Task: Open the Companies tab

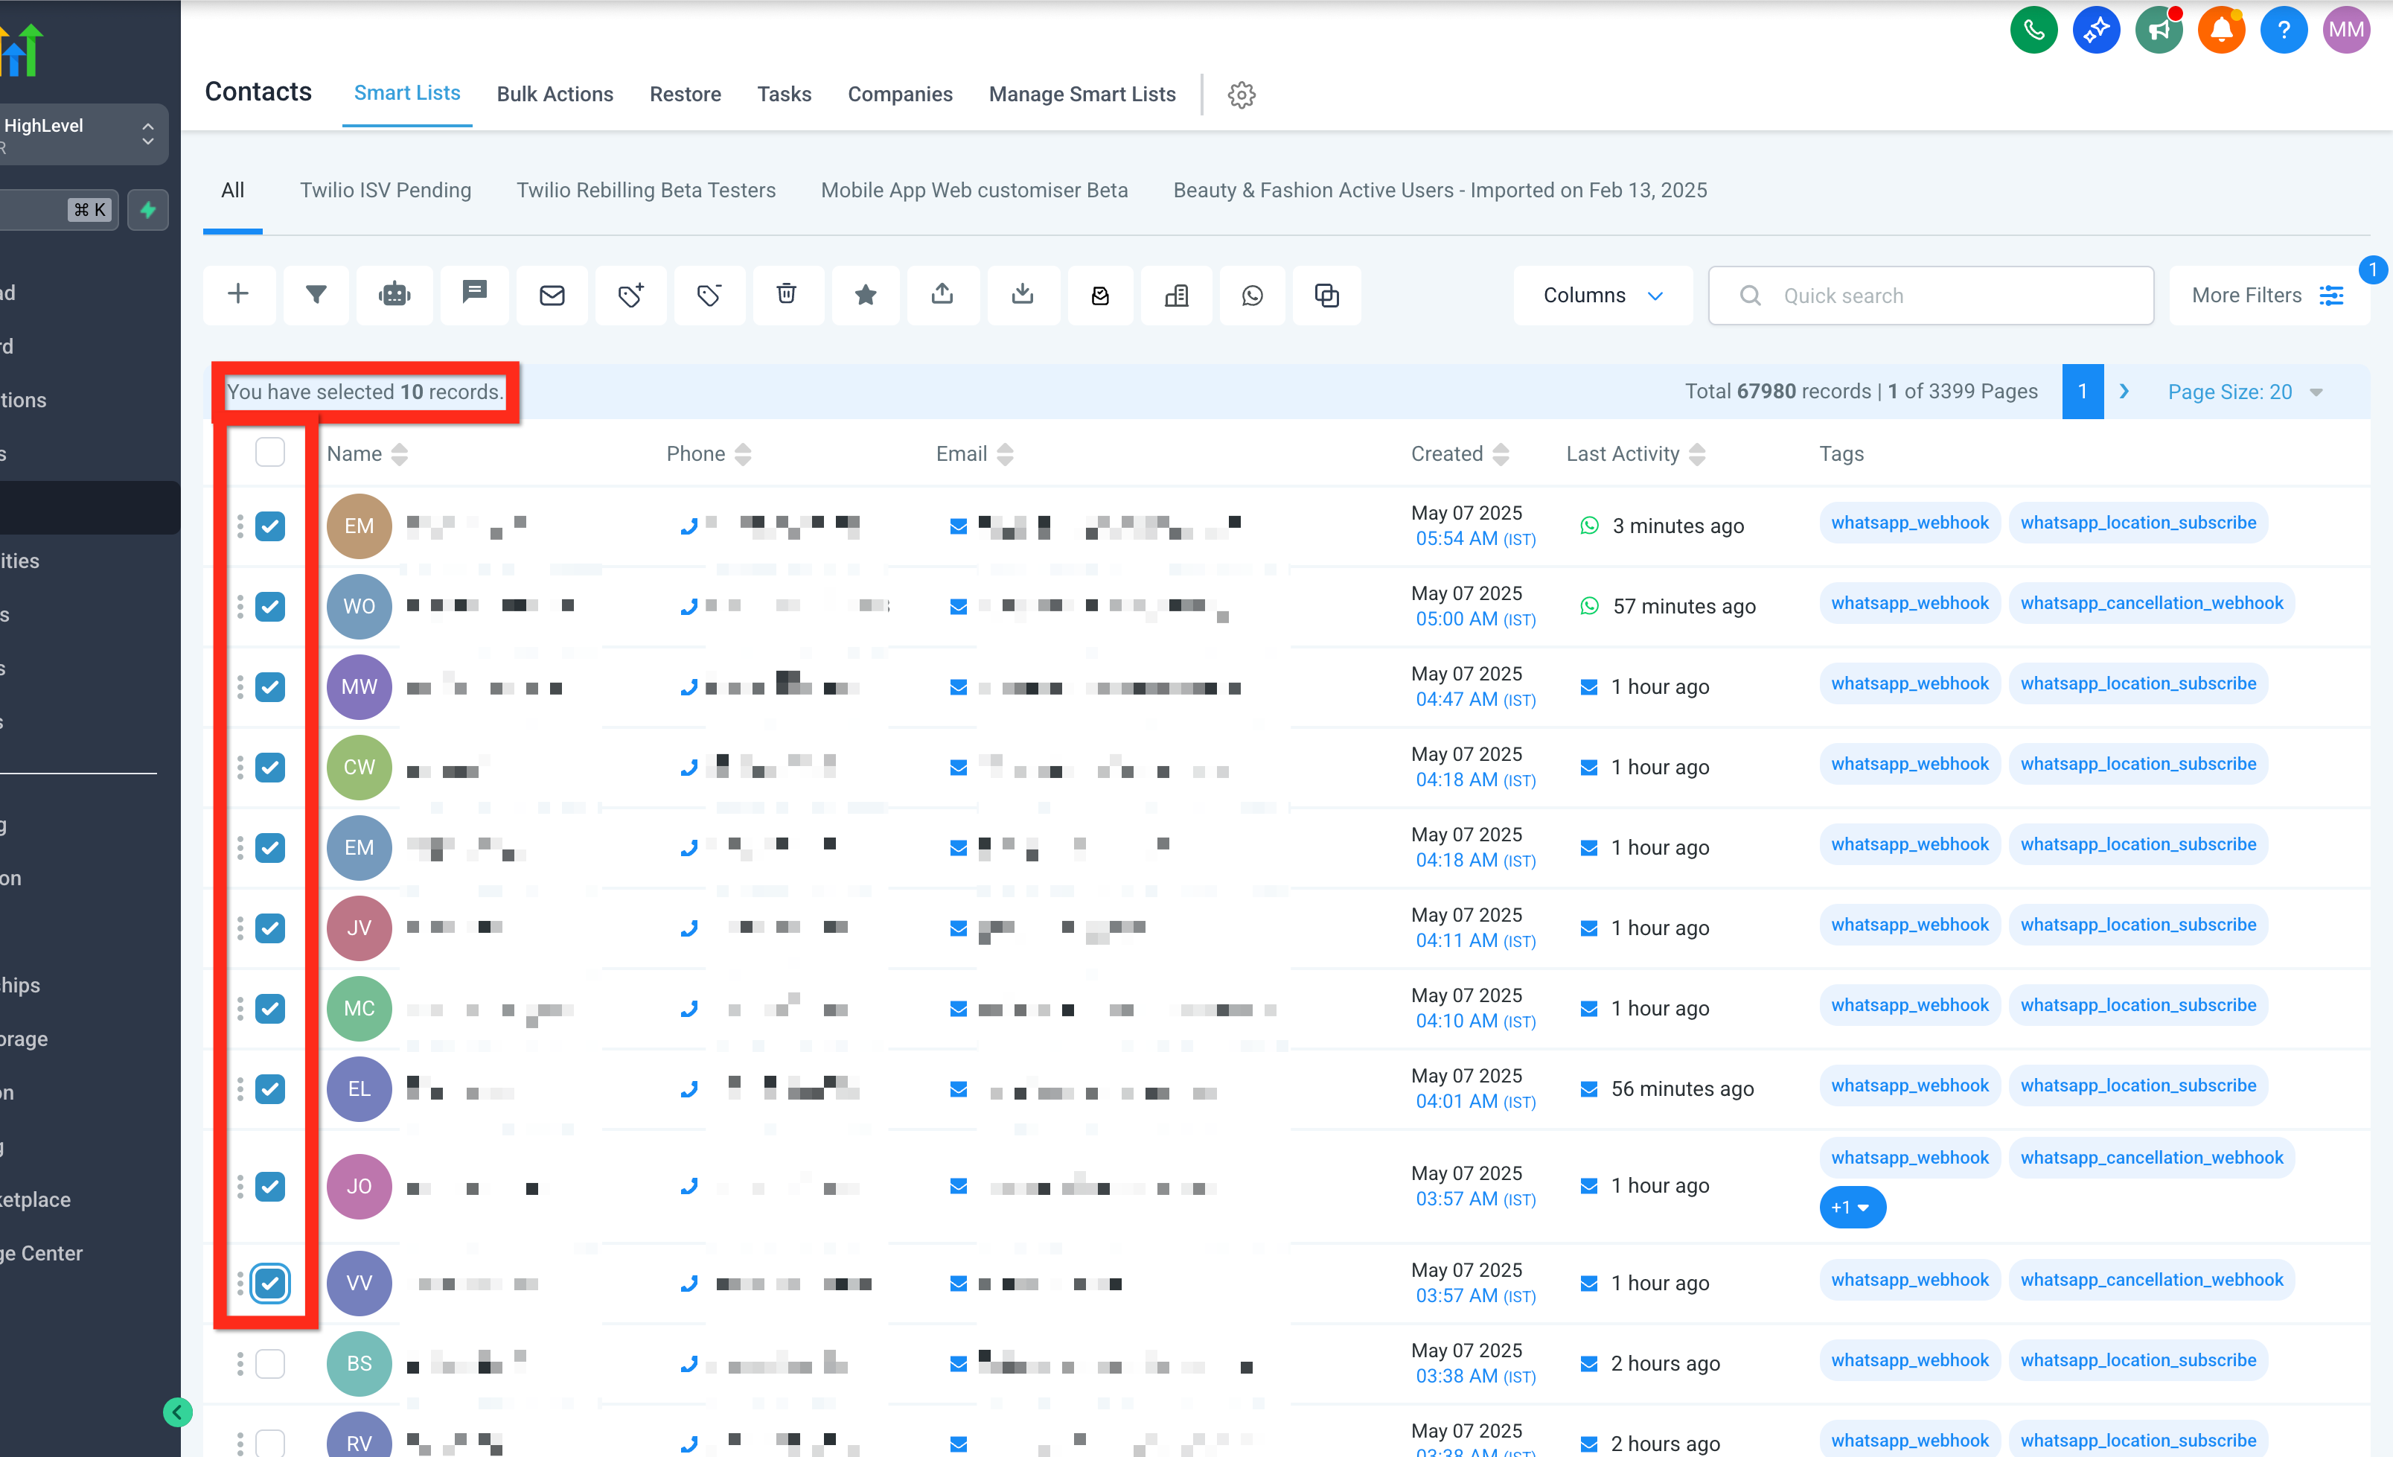Action: pos(899,95)
